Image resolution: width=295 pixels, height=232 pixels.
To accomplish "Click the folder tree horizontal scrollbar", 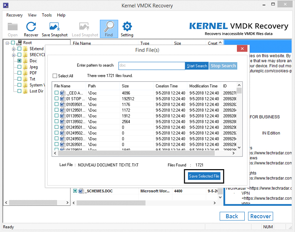I will point(33,203).
